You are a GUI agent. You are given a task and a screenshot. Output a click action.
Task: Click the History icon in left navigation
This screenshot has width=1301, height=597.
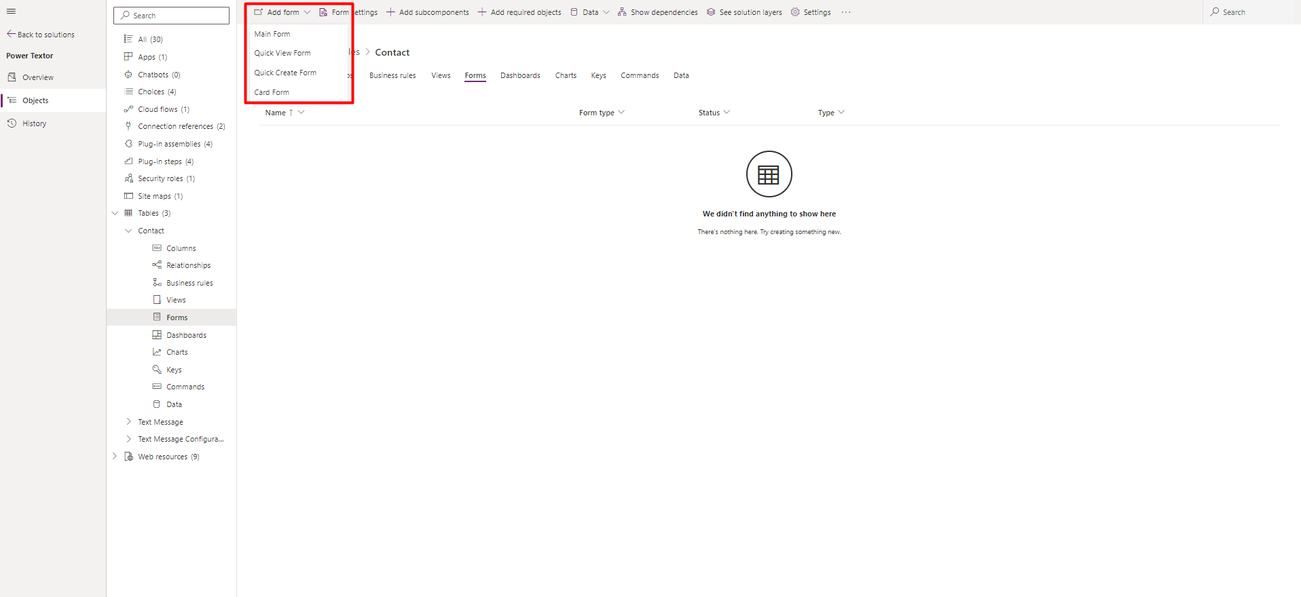[x=12, y=123]
